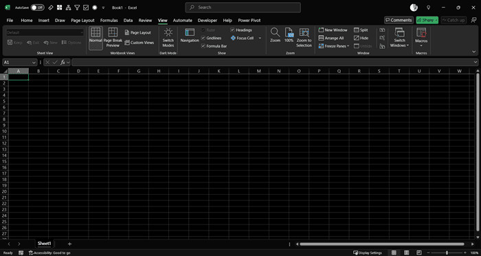This screenshot has height=256, width=481.
Task: Hide the current window
Action: pos(361,38)
